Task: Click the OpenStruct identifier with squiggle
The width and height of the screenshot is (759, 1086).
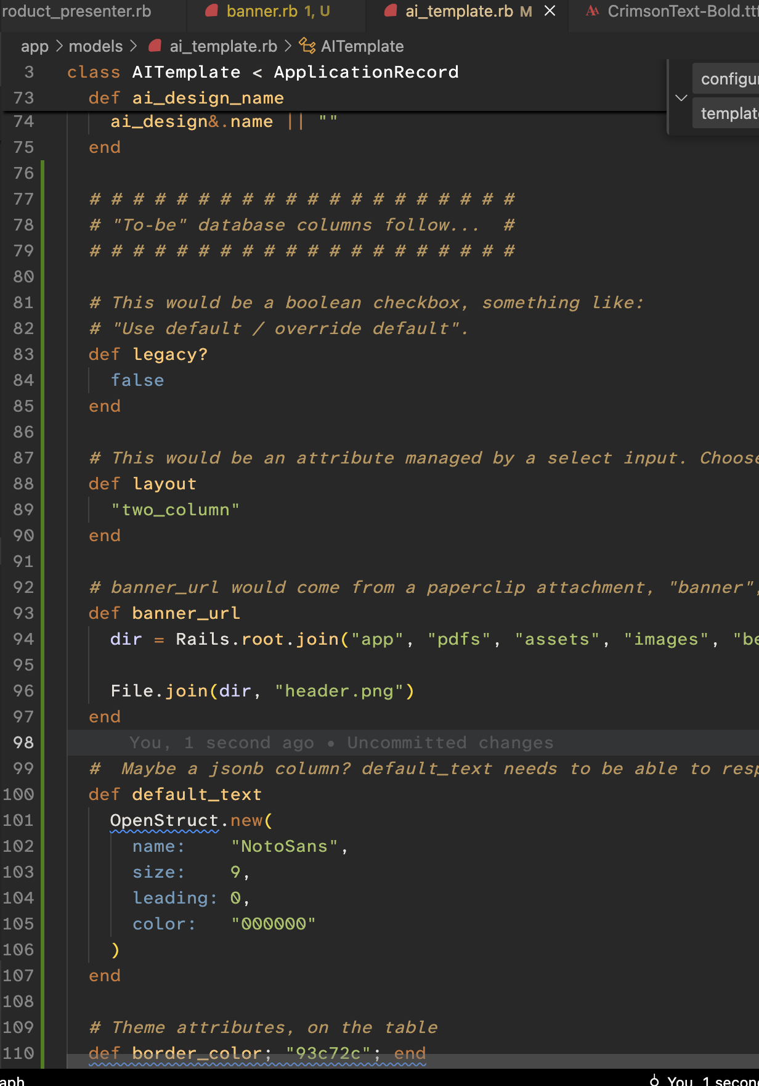Action: tap(164, 820)
